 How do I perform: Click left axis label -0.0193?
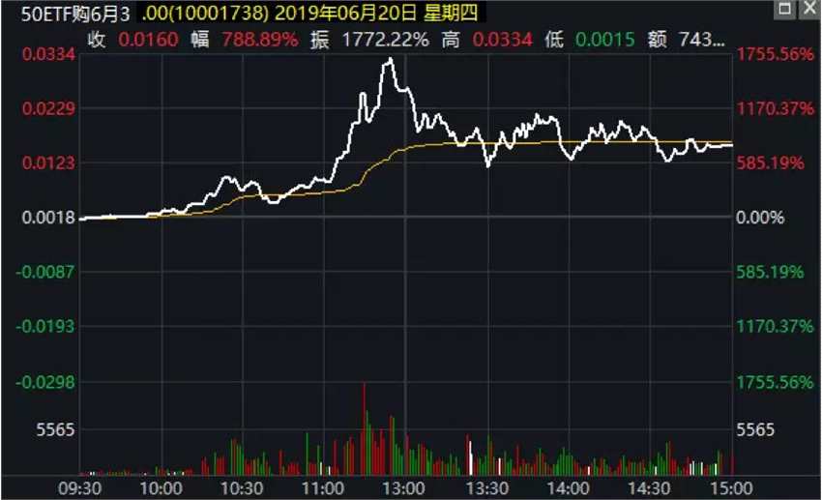click(45, 327)
